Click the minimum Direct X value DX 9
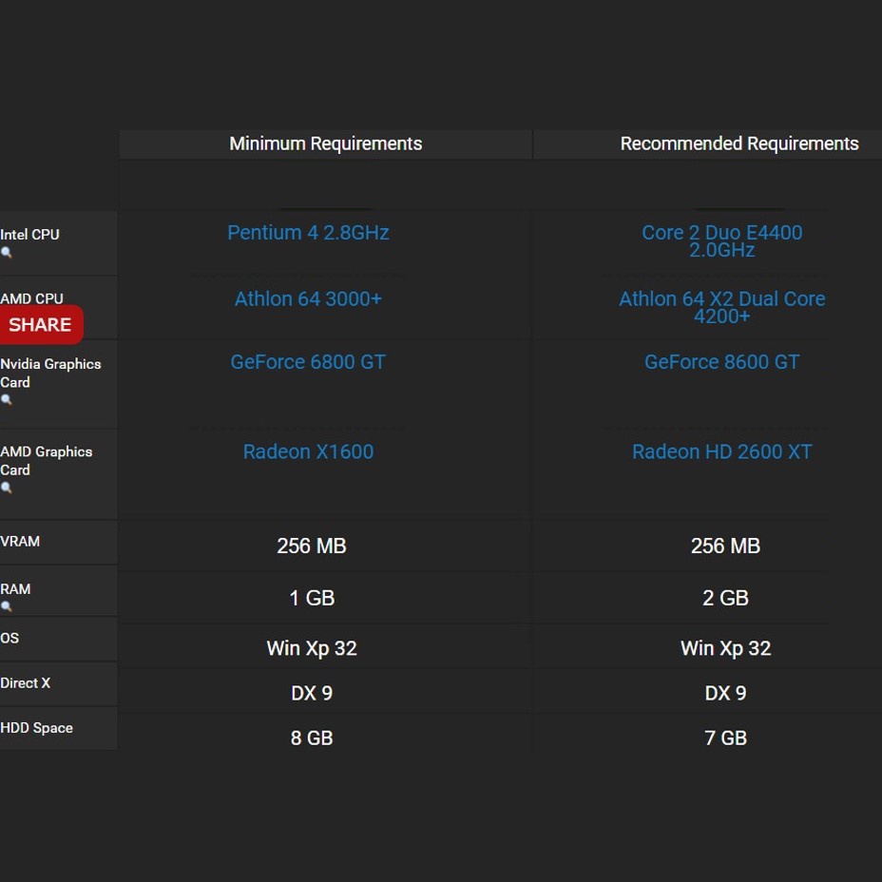 coord(312,693)
